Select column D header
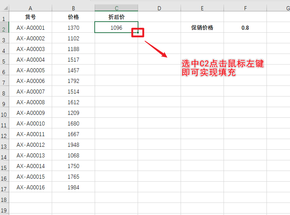This screenshot has height=215, width=290. 159,8
